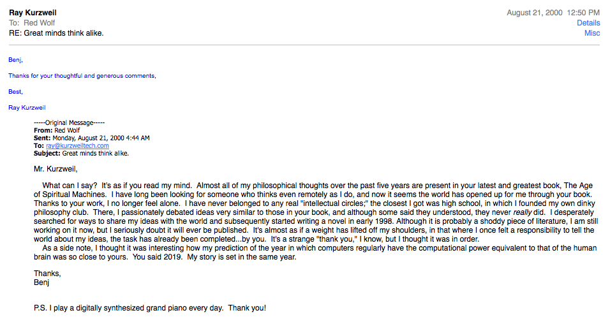
Task: Select the recipient Red Wolf in To field
Action: click(40, 23)
